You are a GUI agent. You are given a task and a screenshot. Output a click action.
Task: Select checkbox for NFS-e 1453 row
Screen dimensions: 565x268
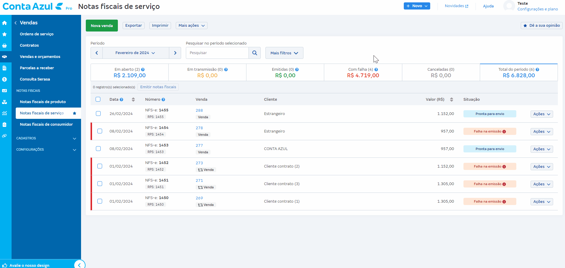pos(98,149)
